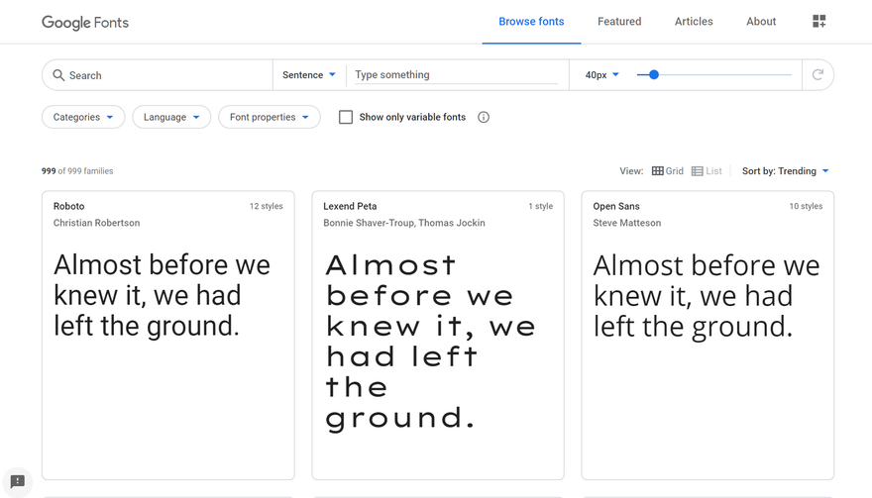Expand the Language filter
Screen dimensions: 872x498
171,117
